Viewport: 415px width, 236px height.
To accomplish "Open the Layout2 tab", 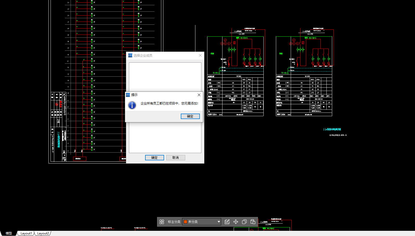I will point(43,233).
